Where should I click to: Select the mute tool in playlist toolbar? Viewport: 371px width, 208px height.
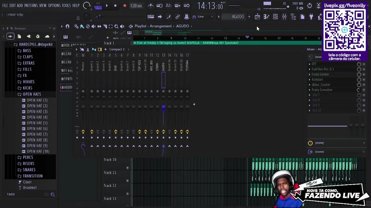pos(93,26)
